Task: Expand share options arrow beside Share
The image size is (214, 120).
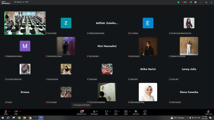Action: click(x=130, y=111)
